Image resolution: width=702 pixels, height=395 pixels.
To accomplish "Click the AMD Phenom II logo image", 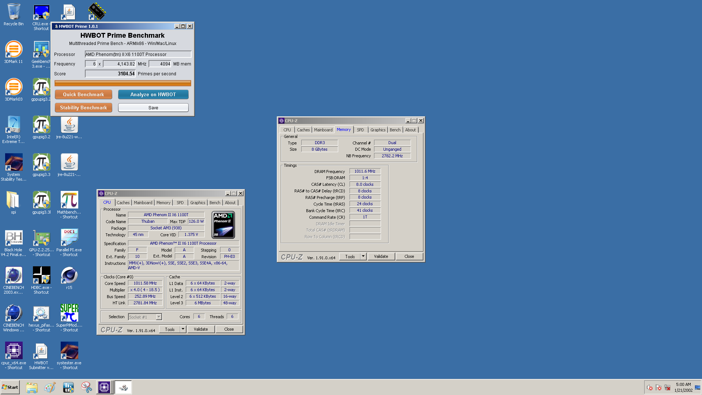I will 223,225.
